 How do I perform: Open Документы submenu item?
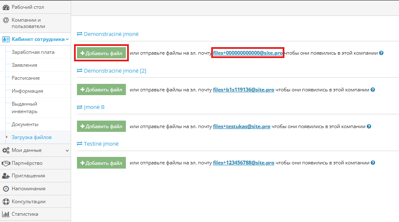(x=25, y=124)
